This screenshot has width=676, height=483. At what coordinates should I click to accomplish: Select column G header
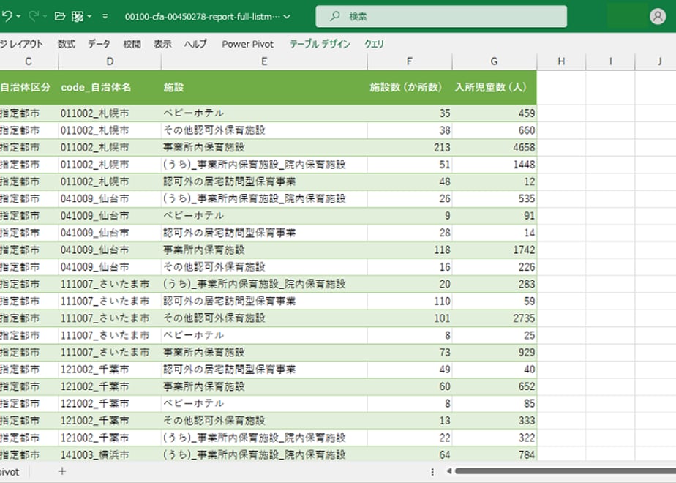click(x=494, y=61)
